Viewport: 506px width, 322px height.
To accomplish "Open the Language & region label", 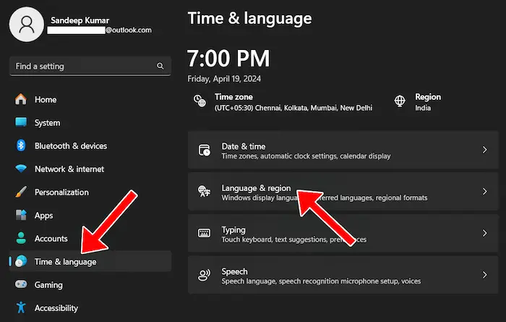I will (256, 188).
